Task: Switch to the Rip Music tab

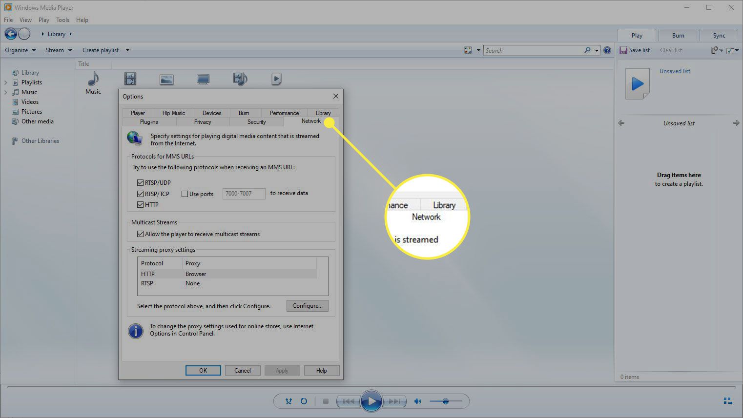Action: [x=174, y=113]
